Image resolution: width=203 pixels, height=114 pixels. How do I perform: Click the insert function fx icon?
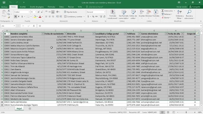pyautogui.click(x=34, y=26)
